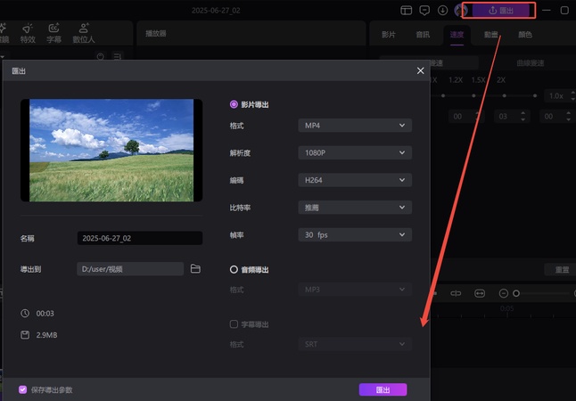Switch to the 動畫 tab

tap(491, 35)
